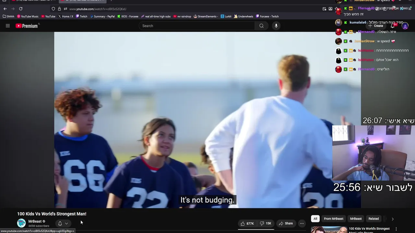Open the Twitch bookmark

point(81,17)
